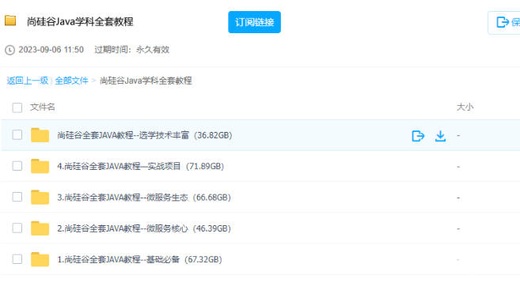Check the box for 2.微服务核心 folder

click(17, 228)
